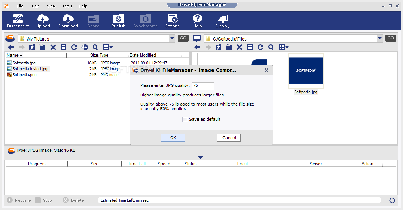Go forward in remote My Pictures pane
403x210 pixels.
coord(22,47)
